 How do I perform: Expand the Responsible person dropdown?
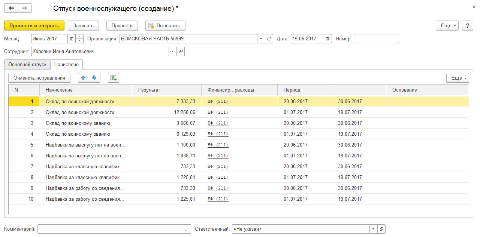tap(373, 229)
